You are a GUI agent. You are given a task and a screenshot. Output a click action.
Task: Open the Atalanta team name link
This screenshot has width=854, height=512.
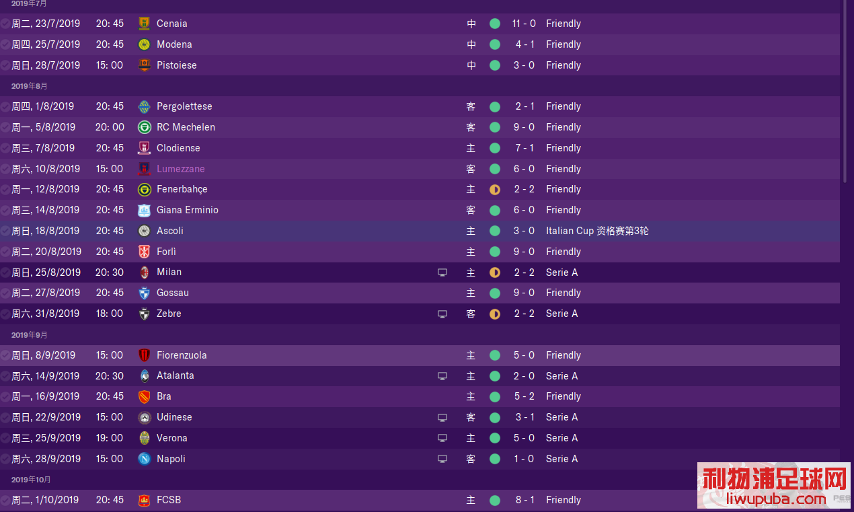point(176,375)
